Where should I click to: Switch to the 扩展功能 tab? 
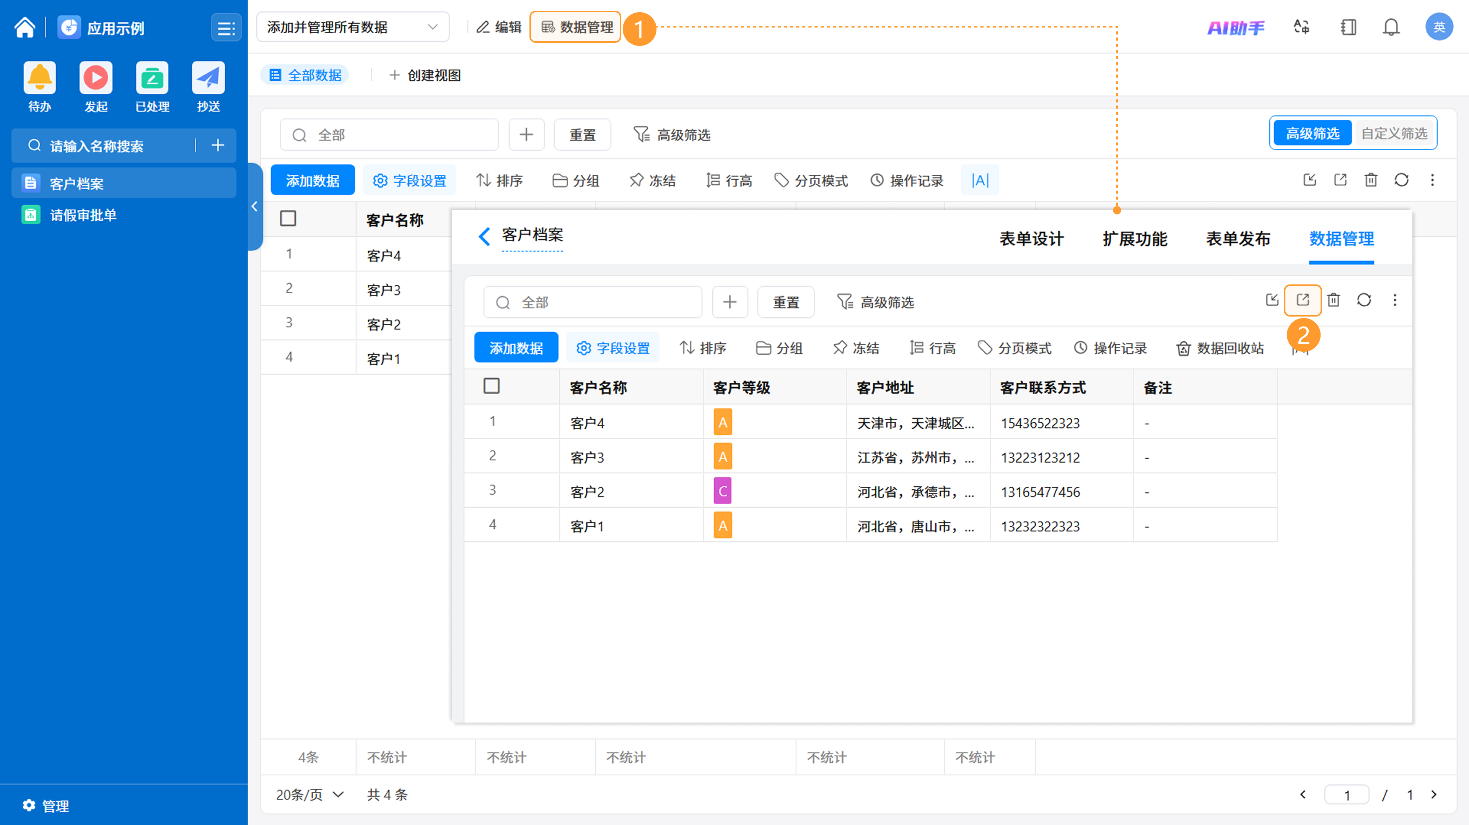coord(1135,239)
